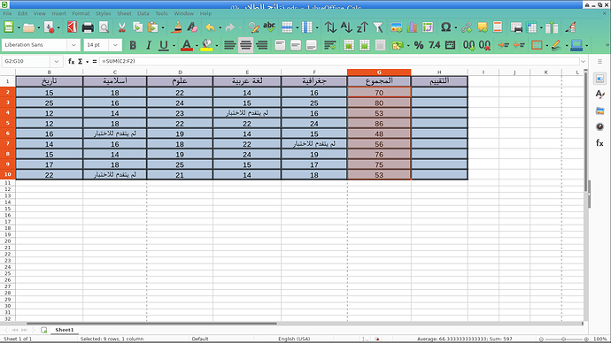
Task: Click the Print icon
Action: pos(88,27)
